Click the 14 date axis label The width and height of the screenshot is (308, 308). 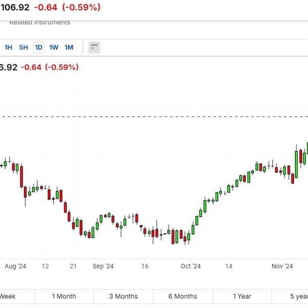(x=228, y=266)
